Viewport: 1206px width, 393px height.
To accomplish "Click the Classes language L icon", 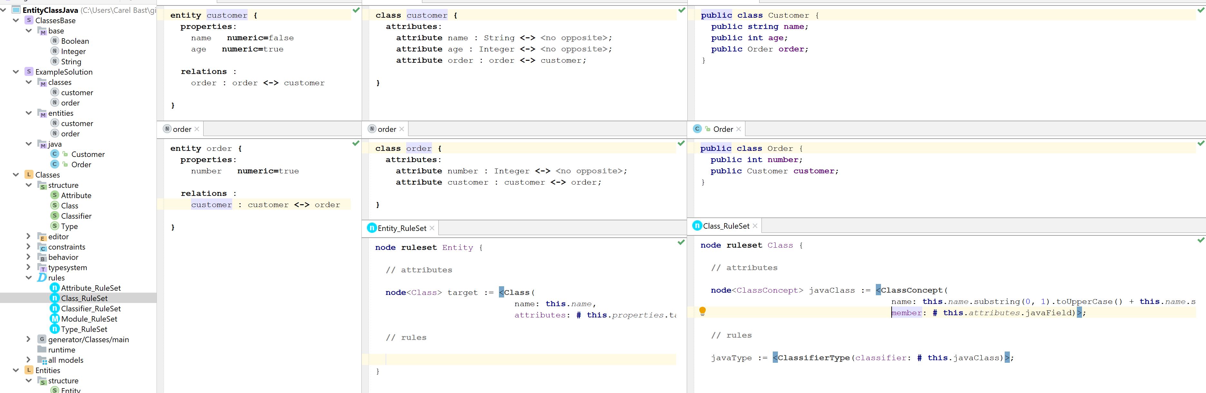I will point(29,175).
